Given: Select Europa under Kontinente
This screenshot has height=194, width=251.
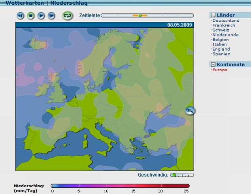Looking at the screenshot, I should click(x=220, y=70).
